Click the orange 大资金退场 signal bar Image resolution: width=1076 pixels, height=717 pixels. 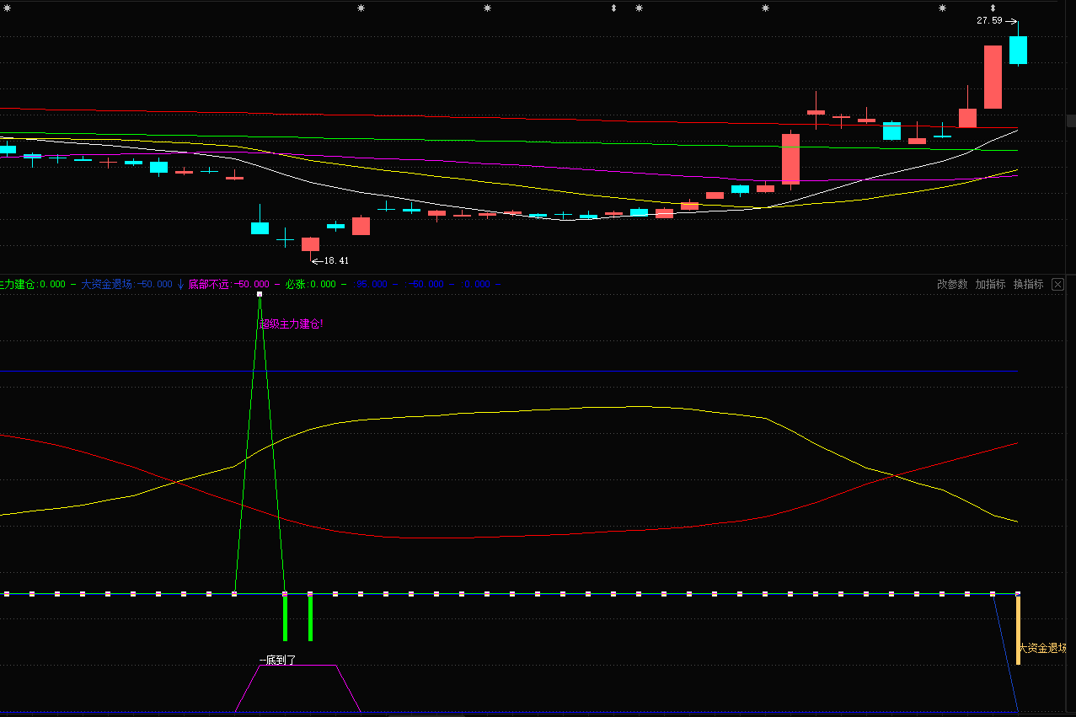tap(1018, 630)
